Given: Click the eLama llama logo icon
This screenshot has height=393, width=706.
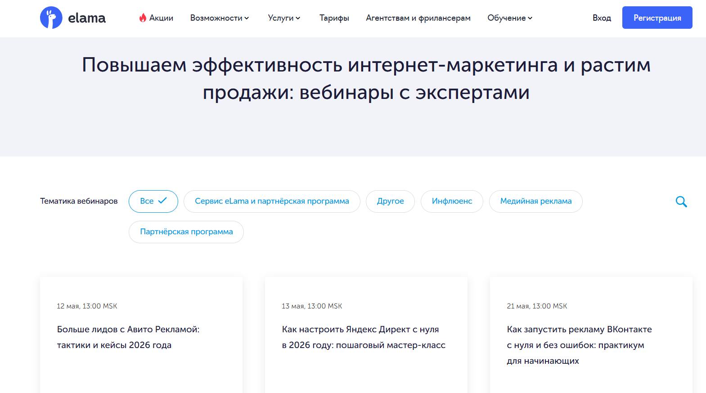Looking at the screenshot, I should click(51, 18).
